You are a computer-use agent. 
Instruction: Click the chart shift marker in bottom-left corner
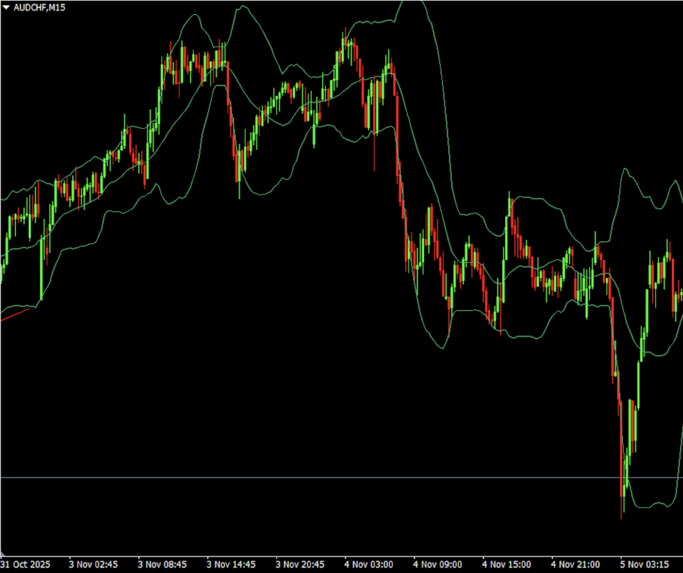coord(2,554)
